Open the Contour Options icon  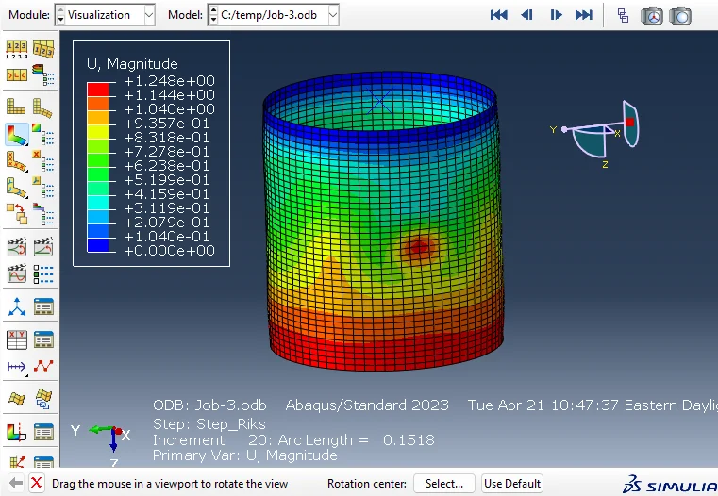coord(43,134)
